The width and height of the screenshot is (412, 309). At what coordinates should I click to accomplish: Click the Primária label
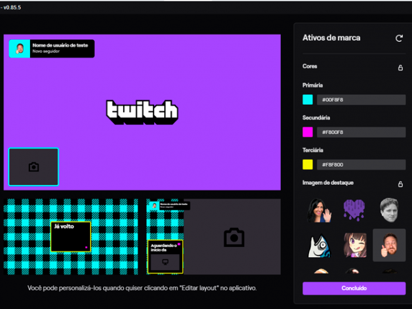(x=312, y=85)
